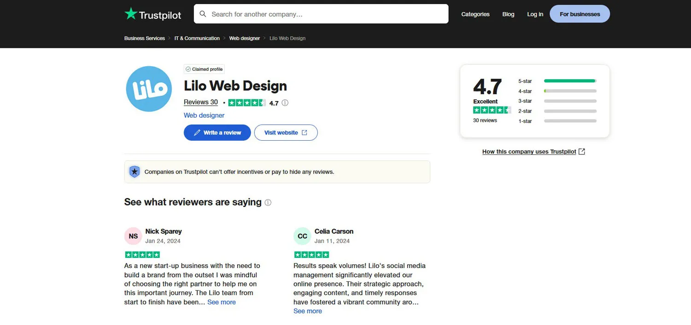Click the Claimed profile badge
The image size is (691, 325).
coord(204,69)
